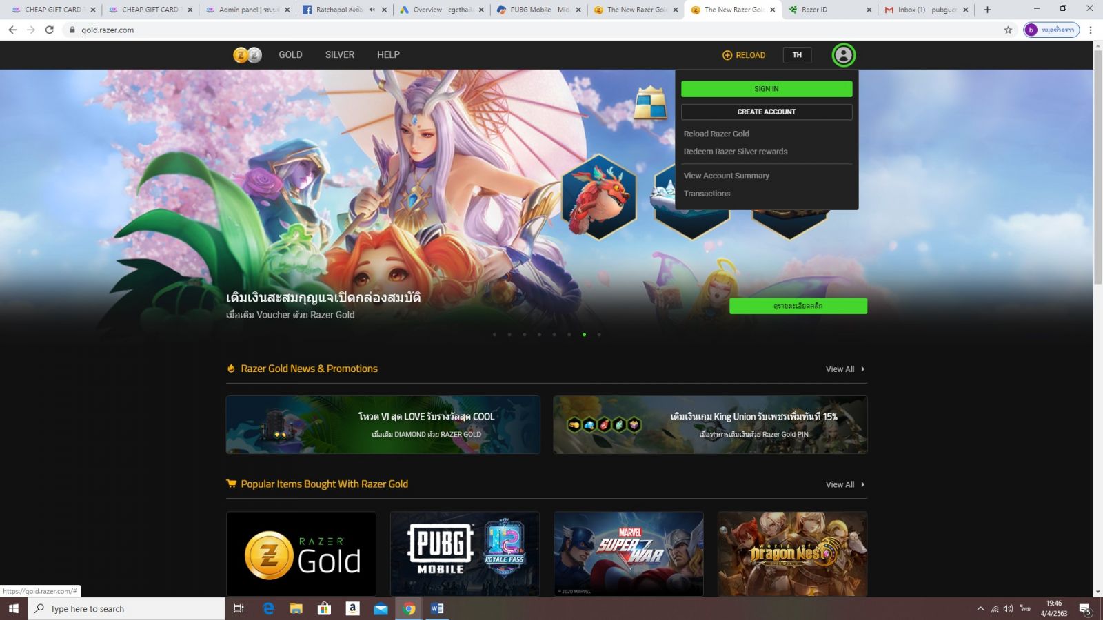Screen dimensions: 1103x620
Task: Switch to Microsoft Word on the taskbar
Action: pos(437,608)
